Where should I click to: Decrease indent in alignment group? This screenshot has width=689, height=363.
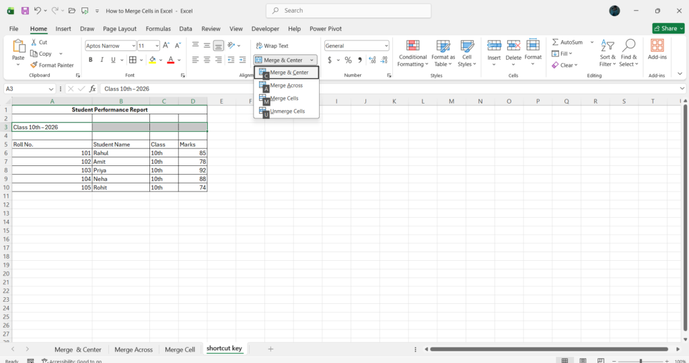(231, 60)
